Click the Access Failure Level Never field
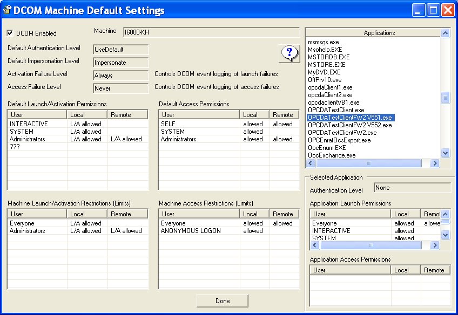The height and width of the screenshot is (315, 458). 120,88
